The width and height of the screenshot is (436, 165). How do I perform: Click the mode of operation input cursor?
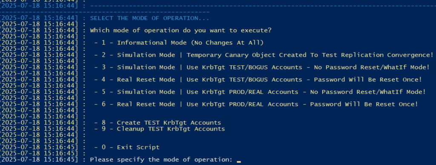pos(238,161)
